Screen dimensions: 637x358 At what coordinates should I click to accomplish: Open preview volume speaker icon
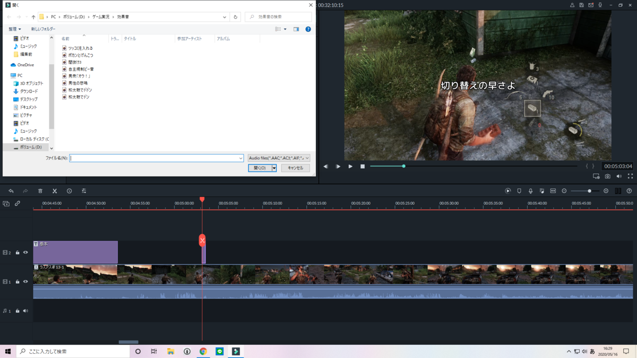(619, 176)
